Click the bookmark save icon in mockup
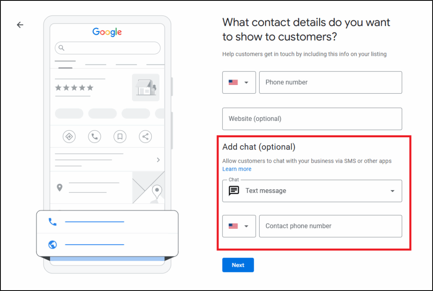The height and width of the screenshot is (291, 433). click(x=120, y=136)
